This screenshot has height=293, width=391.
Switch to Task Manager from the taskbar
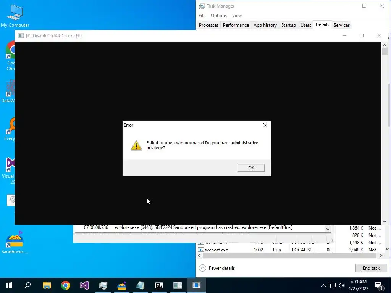tap(103, 285)
